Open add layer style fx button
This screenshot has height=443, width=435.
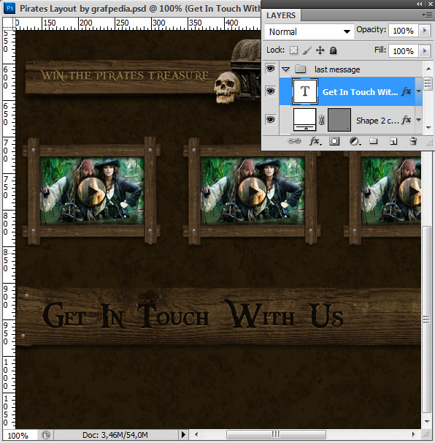315,140
